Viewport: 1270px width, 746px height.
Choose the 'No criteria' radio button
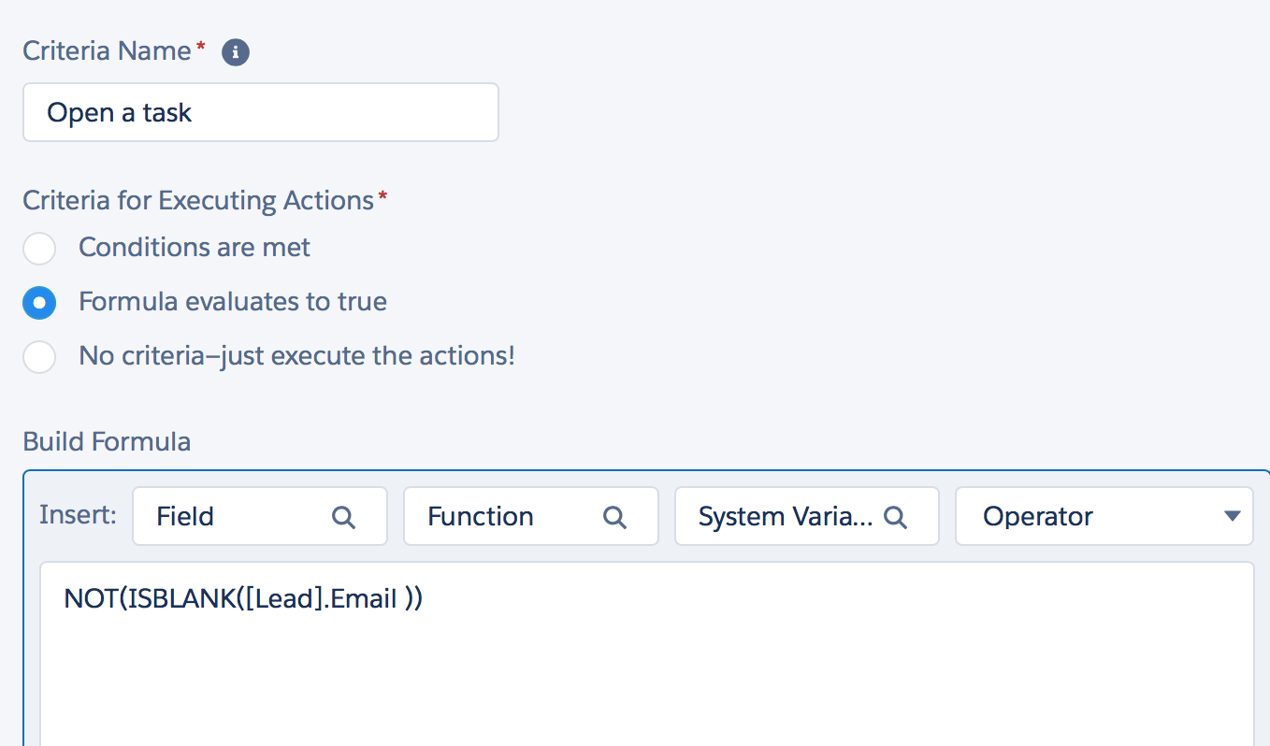click(x=39, y=357)
